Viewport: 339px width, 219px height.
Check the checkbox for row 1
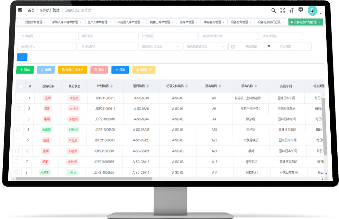click(x=20, y=98)
